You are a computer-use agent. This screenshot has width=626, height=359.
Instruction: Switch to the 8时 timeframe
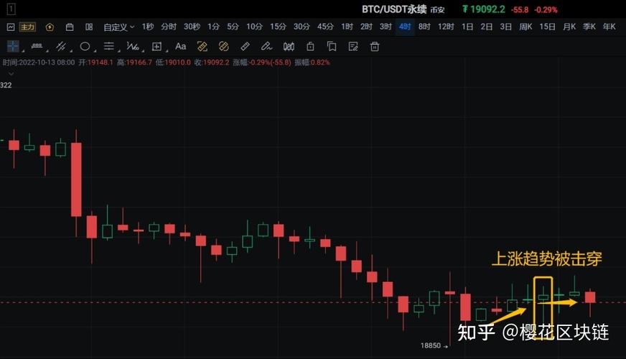(x=424, y=27)
